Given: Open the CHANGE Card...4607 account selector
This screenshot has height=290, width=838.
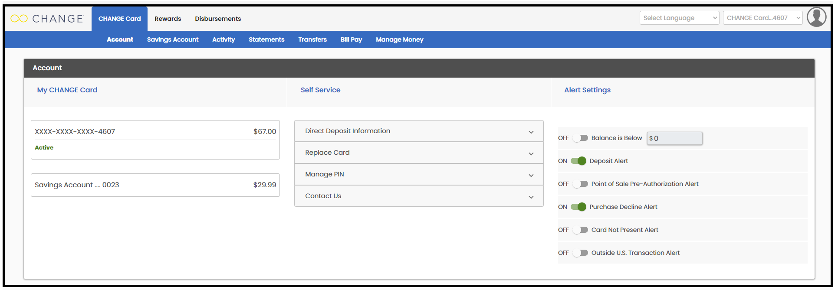Looking at the screenshot, I should click(762, 18).
